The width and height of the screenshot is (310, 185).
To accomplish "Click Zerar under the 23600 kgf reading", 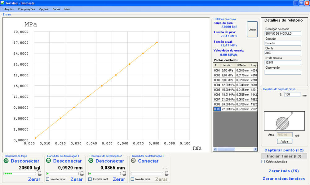I will tap(34, 179).
